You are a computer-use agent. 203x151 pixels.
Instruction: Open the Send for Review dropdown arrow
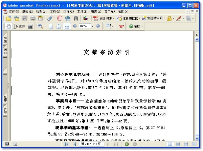(164, 18)
